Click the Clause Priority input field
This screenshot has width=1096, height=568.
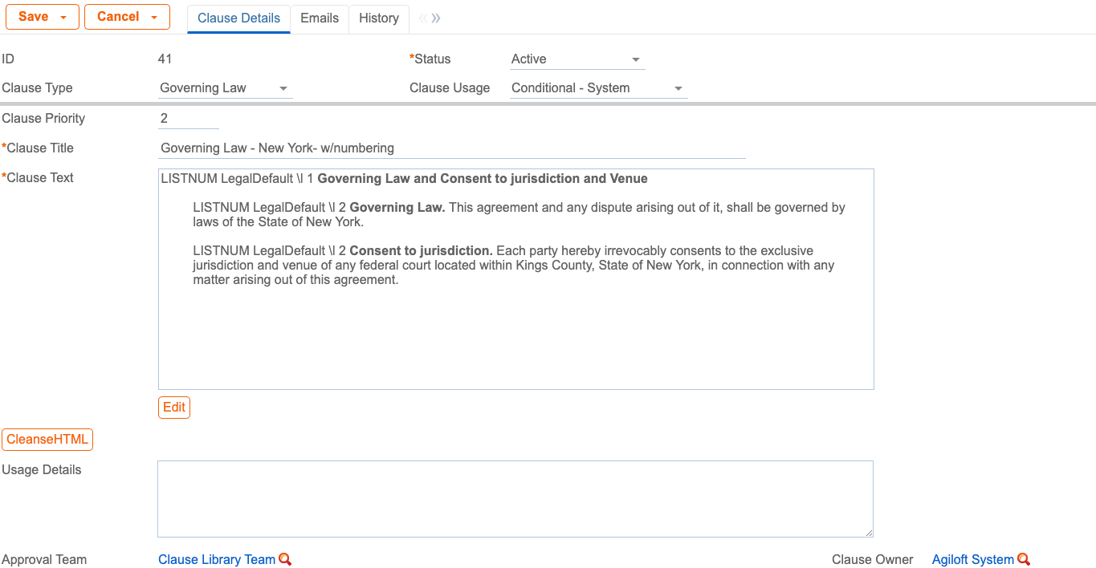click(x=189, y=119)
